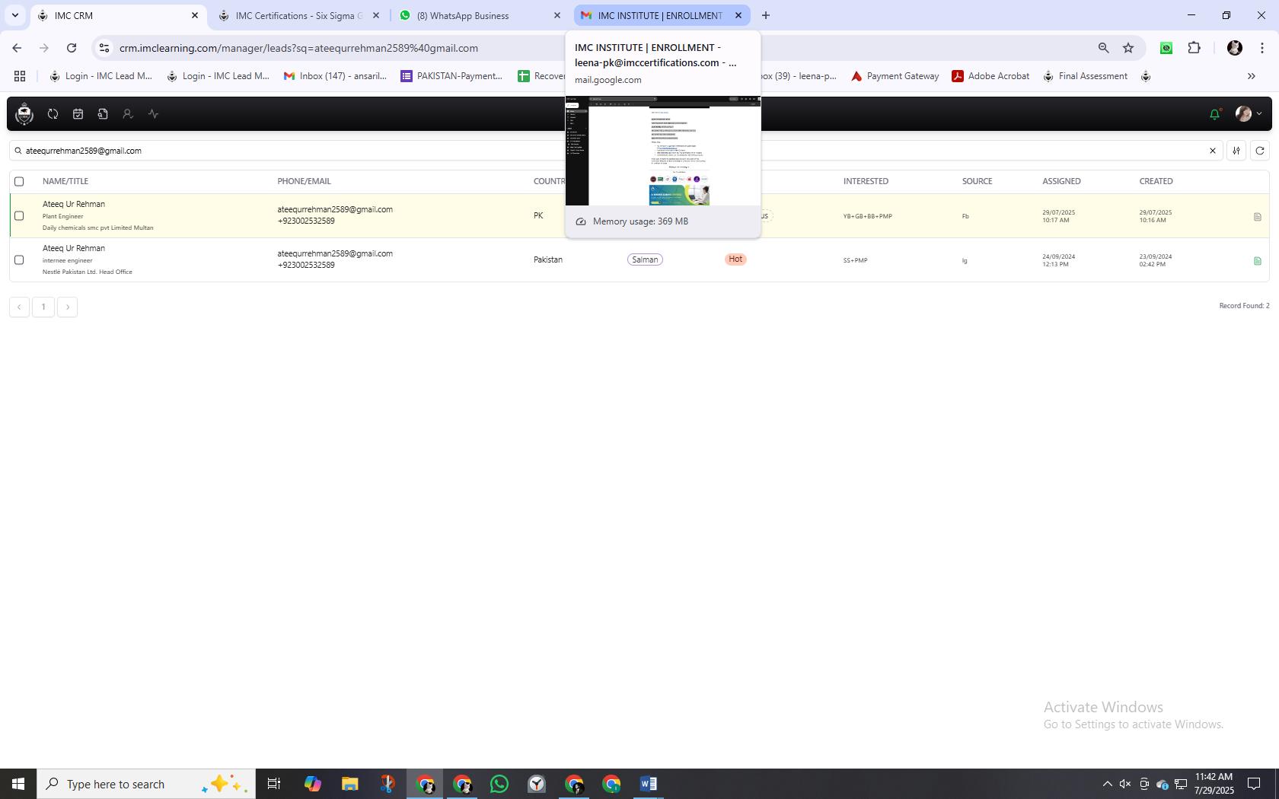Screen dimensions: 1279x799
Task: Sort by the NAME/TITLE column header
Action: (x=65, y=181)
